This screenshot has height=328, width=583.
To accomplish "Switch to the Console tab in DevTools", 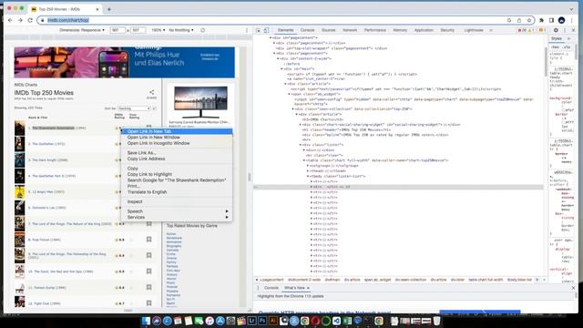I will tap(308, 30).
